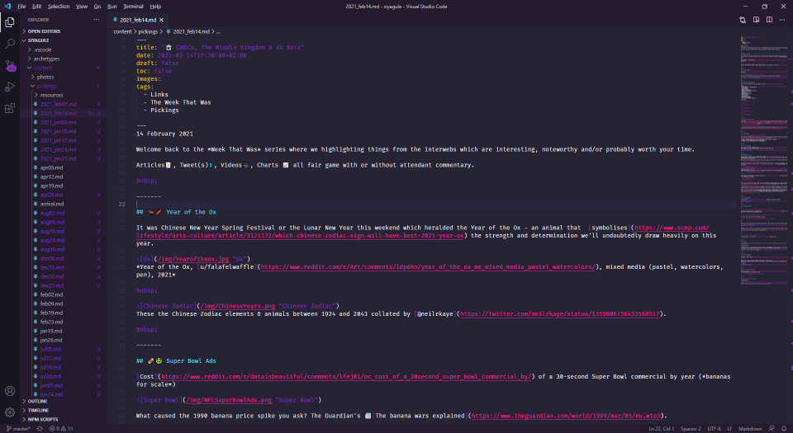This screenshot has width=793, height=433.
Task: Click Ln 22, Col 1 cursor position
Action: (x=661, y=428)
